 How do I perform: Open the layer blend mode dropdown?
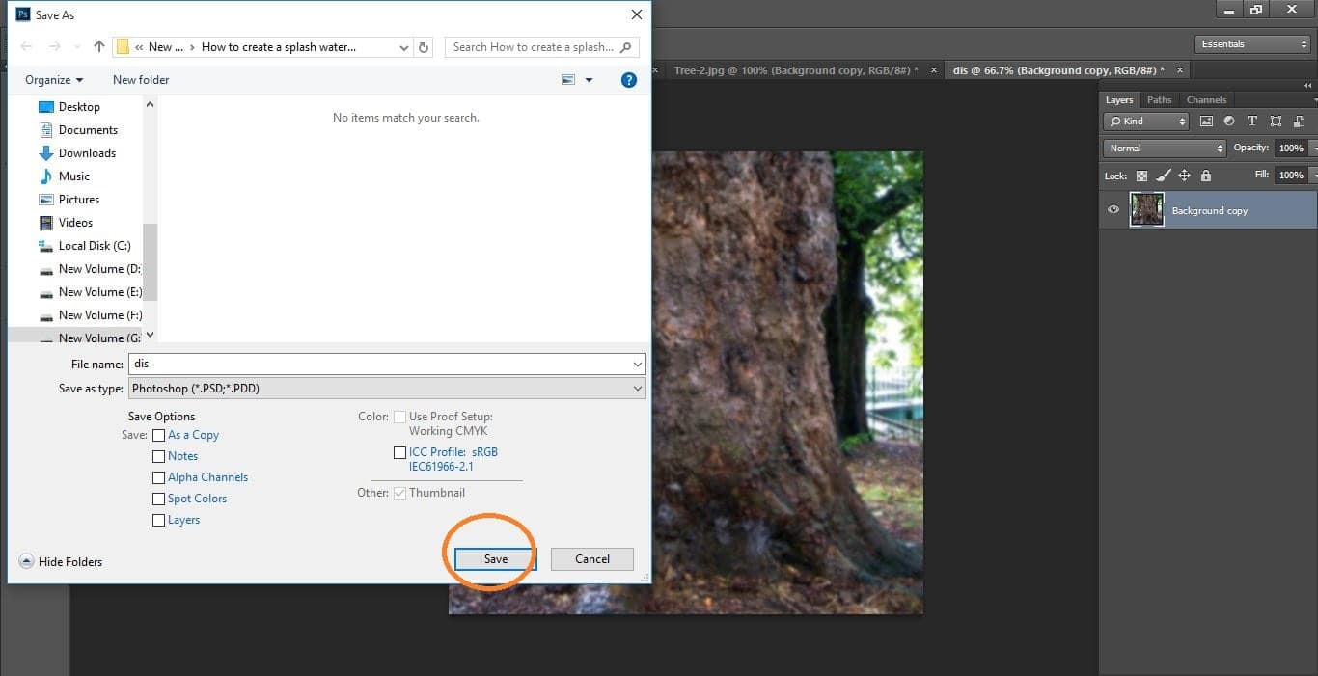coord(1163,148)
